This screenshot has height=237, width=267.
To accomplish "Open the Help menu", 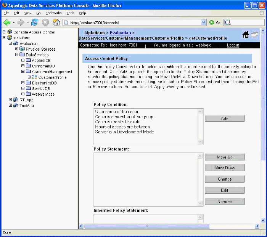I will 82,13.
